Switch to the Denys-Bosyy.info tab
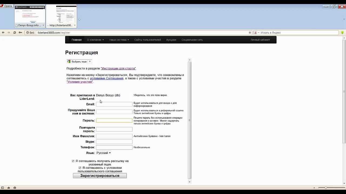 [30, 16]
